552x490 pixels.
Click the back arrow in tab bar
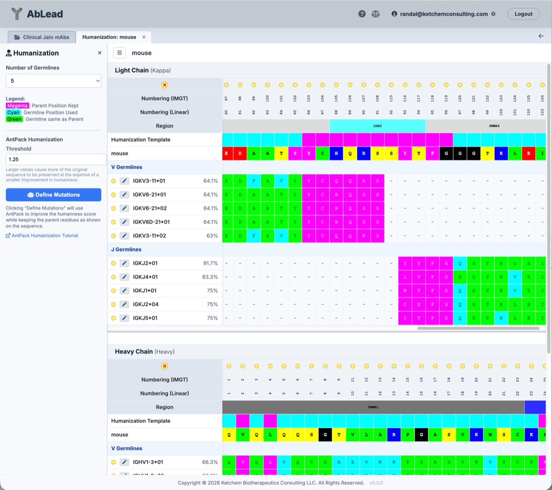[541, 36]
